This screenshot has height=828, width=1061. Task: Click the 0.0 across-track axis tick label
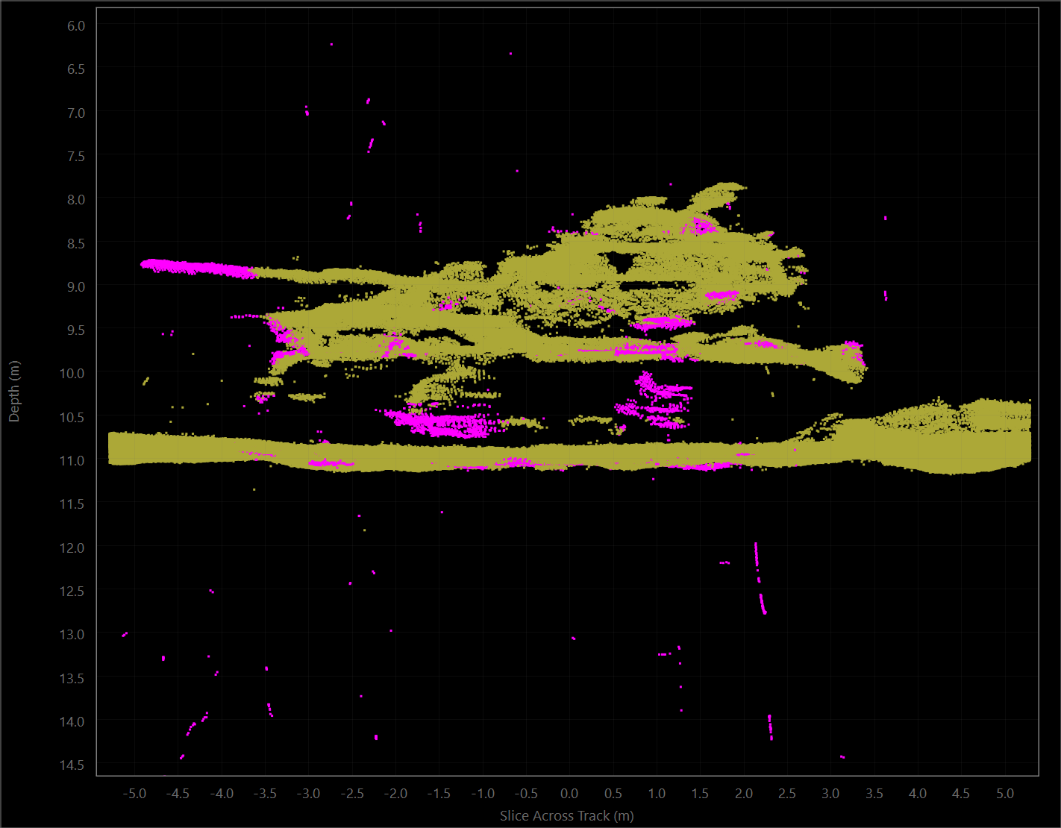click(x=569, y=793)
